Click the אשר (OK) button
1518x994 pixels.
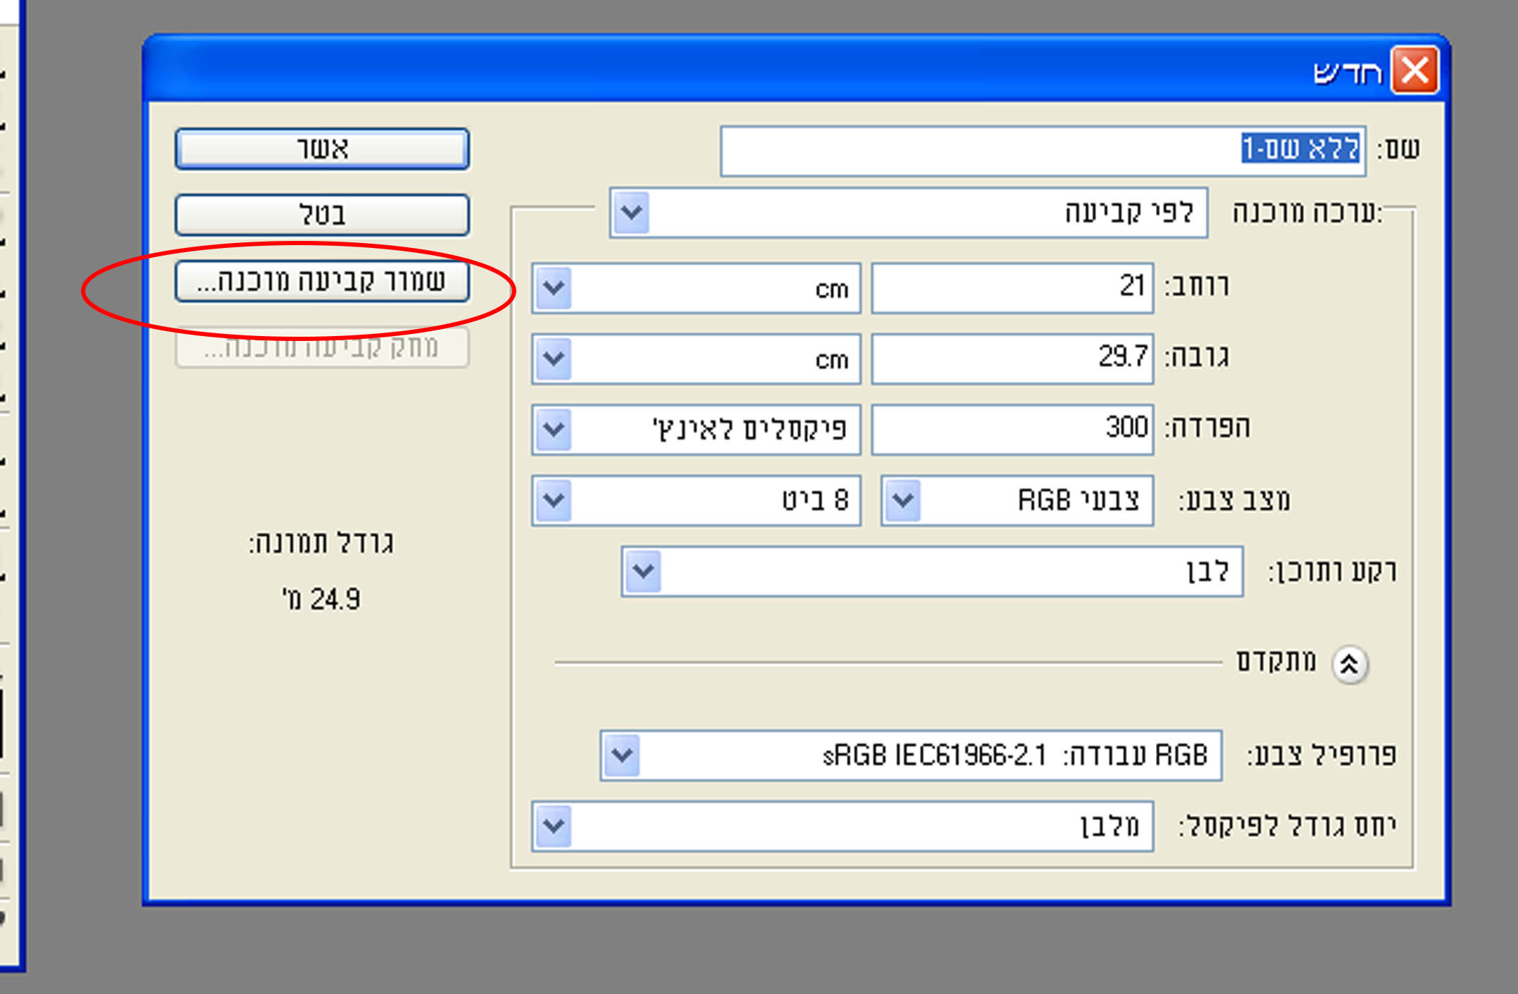[322, 149]
